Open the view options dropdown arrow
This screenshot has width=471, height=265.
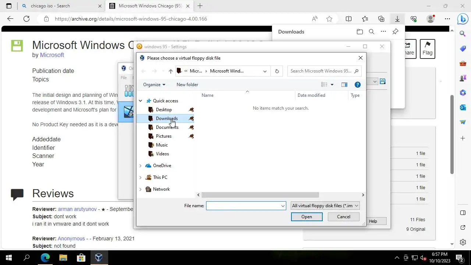tap(332, 85)
